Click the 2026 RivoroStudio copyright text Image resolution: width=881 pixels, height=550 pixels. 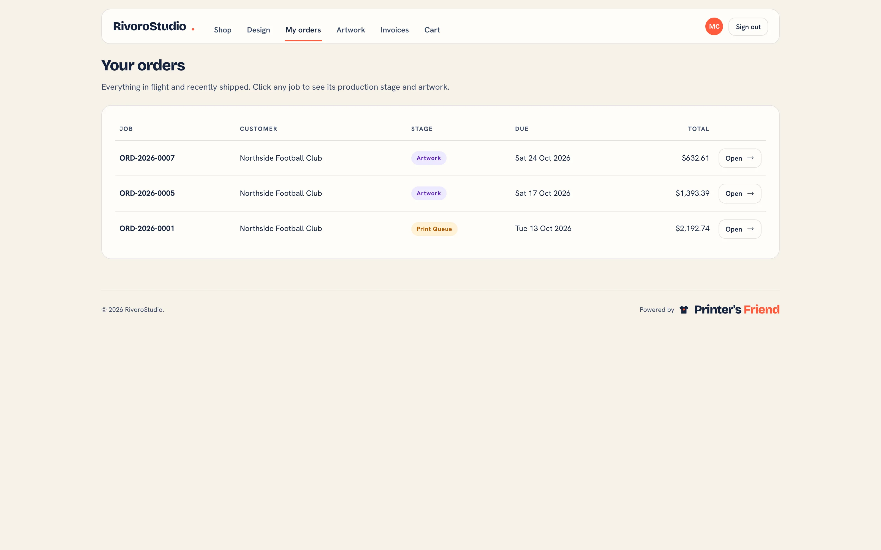132,310
